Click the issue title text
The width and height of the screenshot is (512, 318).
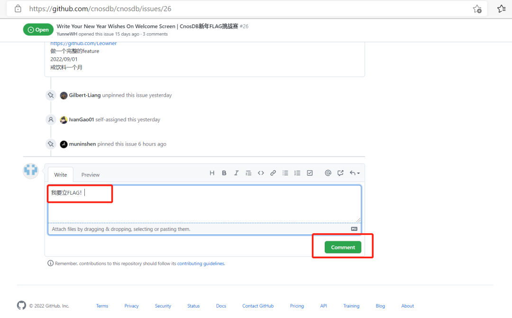click(x=147, y=26)
